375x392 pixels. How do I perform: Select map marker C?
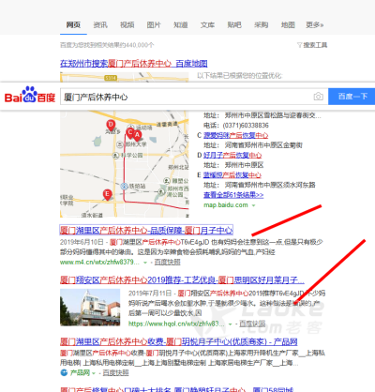(x=130, y=133)
